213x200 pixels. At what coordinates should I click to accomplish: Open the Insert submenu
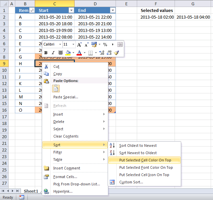[x=75, y=114]
